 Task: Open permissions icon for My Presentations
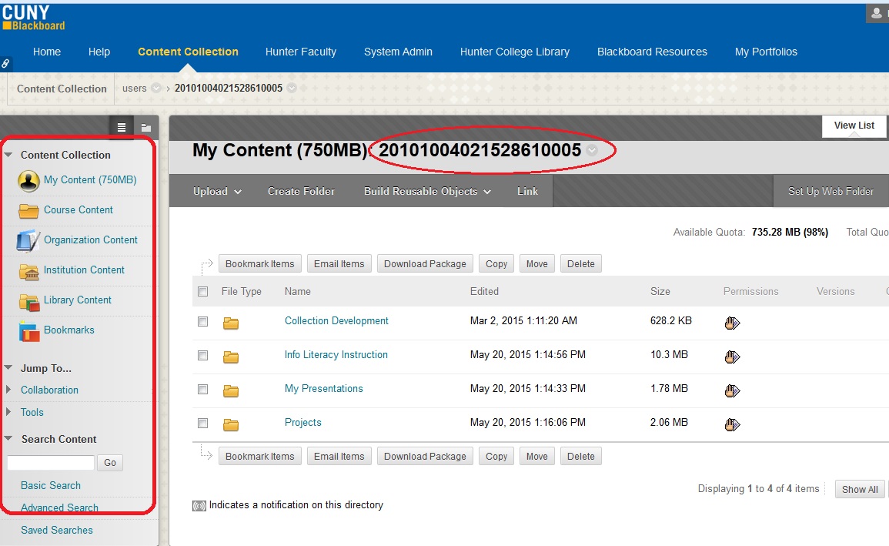[x=733, y=390]
